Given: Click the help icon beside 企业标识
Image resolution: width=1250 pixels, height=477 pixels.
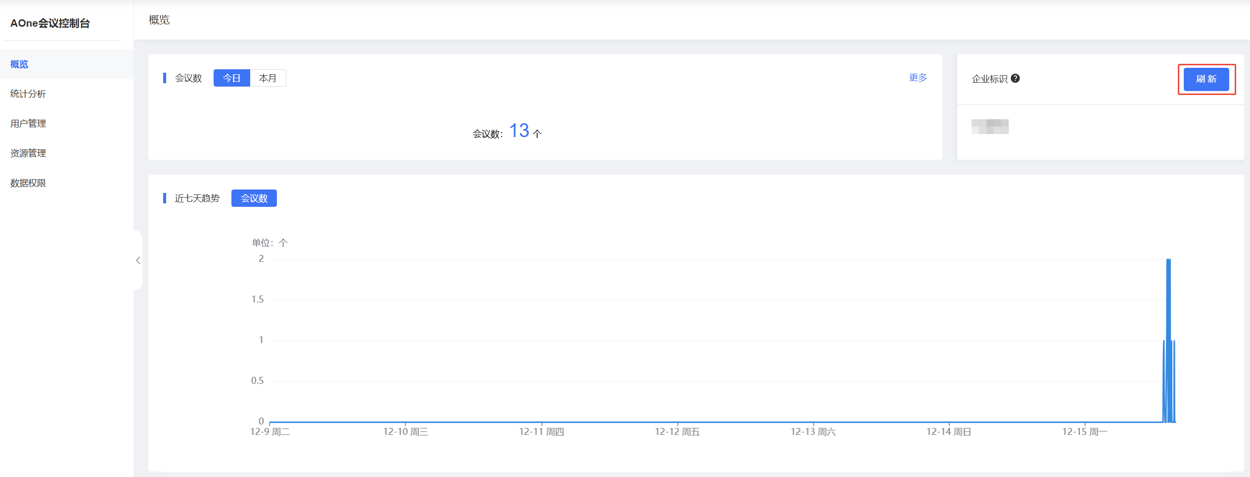Looking at the screenshot, I should (x=1015, y=78).
